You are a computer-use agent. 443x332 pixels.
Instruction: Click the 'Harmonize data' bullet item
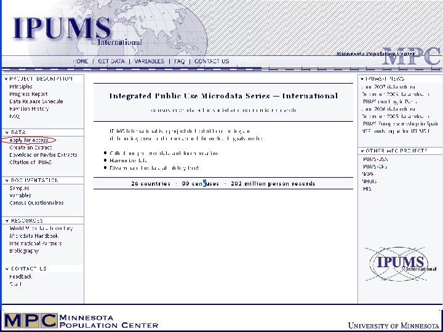coord(129,160)
